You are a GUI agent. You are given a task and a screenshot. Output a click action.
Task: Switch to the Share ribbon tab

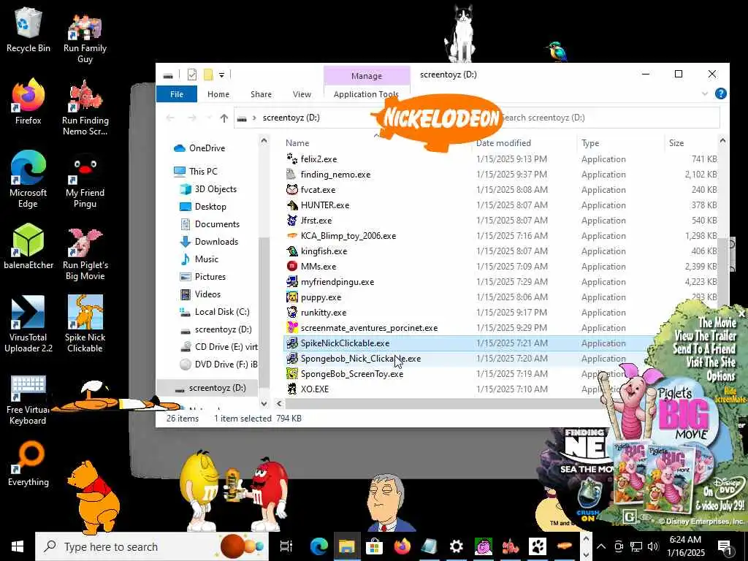click(261, 94)
